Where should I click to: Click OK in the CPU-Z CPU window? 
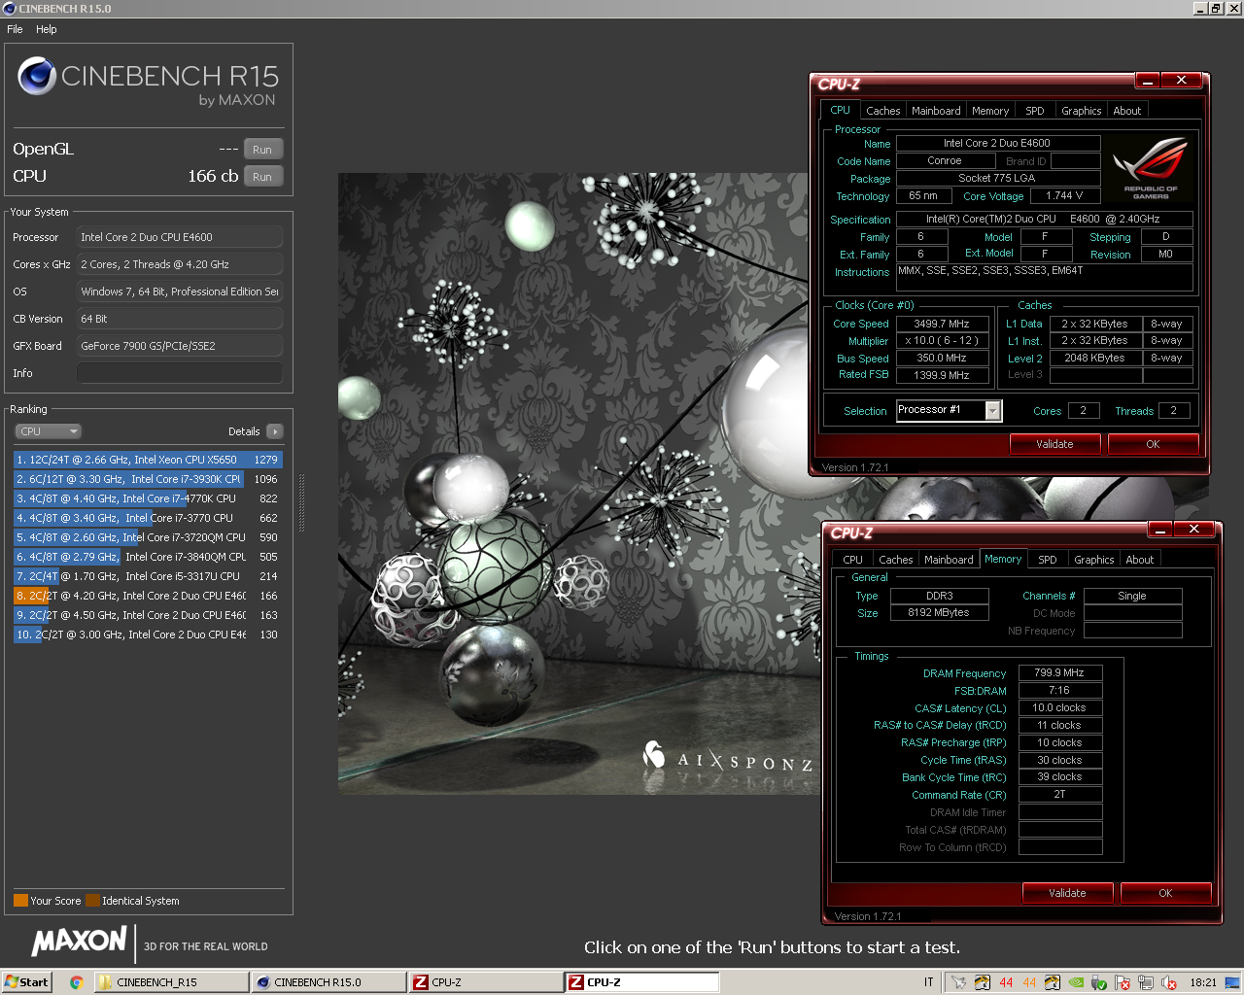1153,444
